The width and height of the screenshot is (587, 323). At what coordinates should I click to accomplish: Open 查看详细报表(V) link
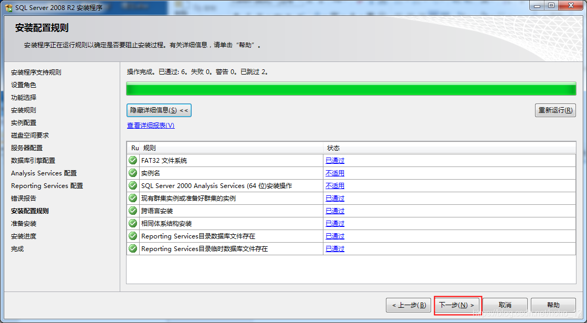(151, 126)
